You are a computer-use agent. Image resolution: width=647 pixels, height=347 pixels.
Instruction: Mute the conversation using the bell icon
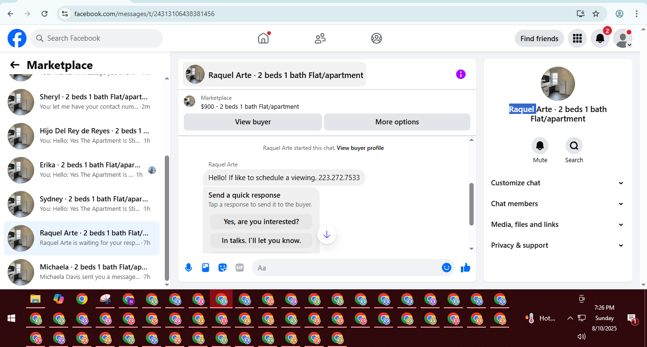coord(540,146)
